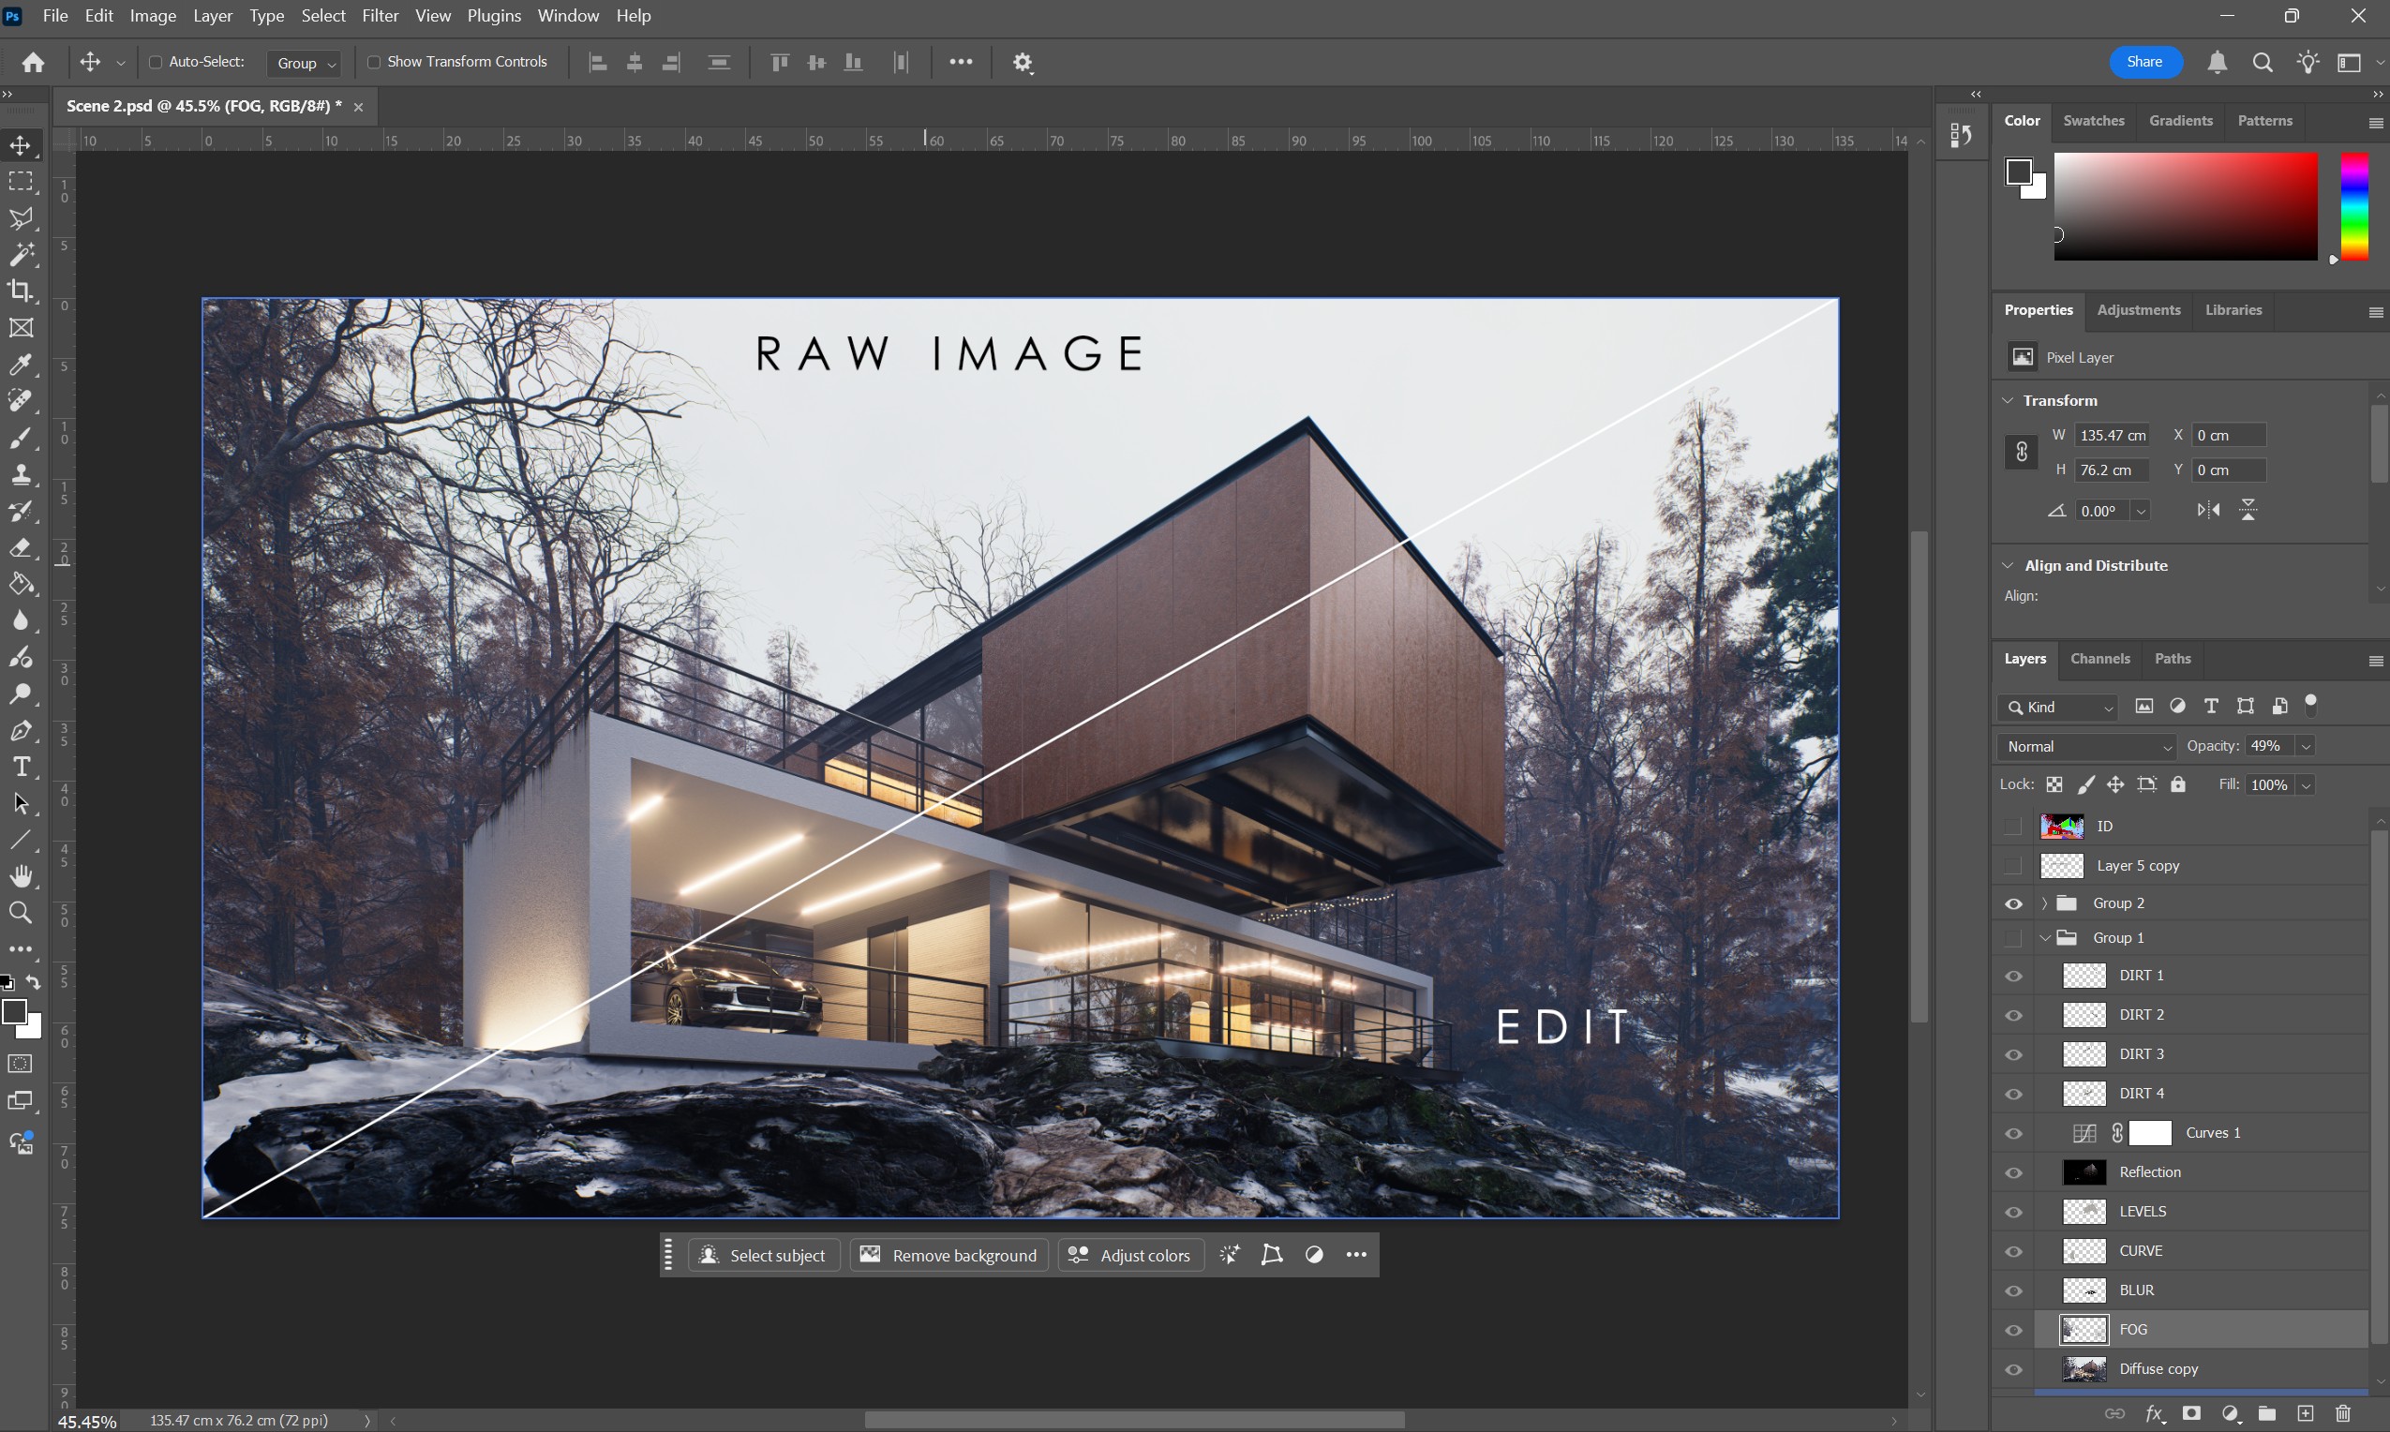
Task: Click the Share button
Action: 2145,62
